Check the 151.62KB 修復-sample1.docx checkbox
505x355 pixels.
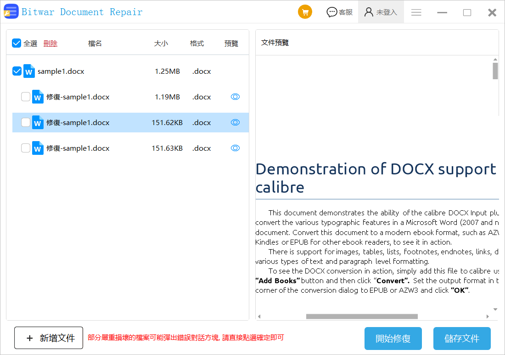(25, 122)
